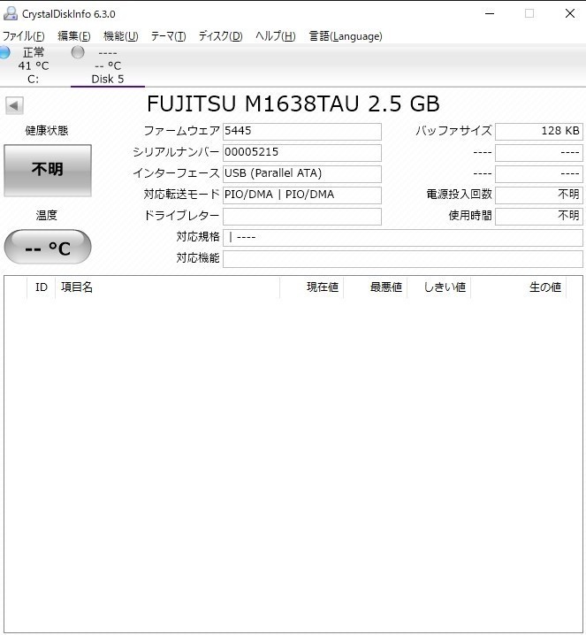
Task: Click the serial number field 00005215
Action: point(302,152)
